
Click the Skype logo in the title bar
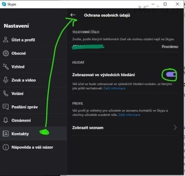4,4
